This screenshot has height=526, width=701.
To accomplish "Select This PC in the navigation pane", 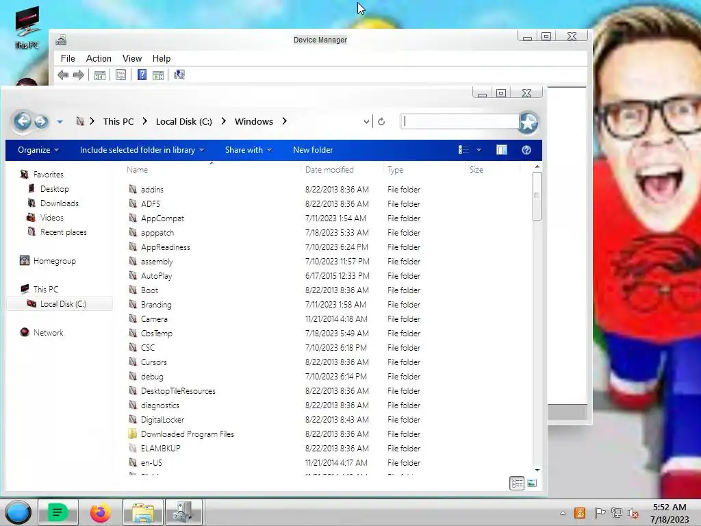I will pyautogui.click(x=46, y=290).
